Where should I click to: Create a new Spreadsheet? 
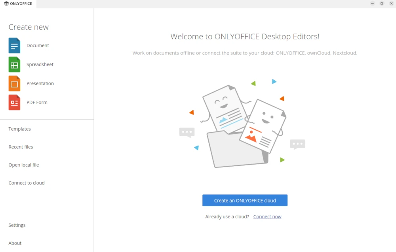coord(40,64)
